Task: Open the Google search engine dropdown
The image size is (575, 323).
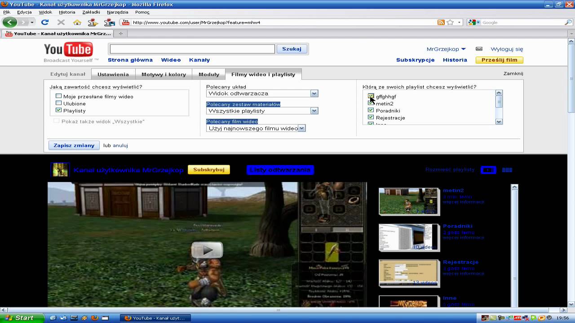Action: tap(474, 22)
